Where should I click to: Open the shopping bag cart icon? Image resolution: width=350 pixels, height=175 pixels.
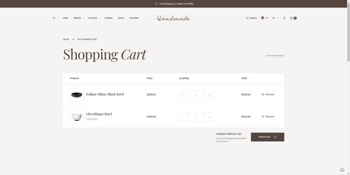coord(292,18)
